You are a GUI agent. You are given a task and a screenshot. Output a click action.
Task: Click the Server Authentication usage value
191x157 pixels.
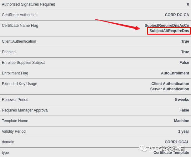[x=169, y=89]
